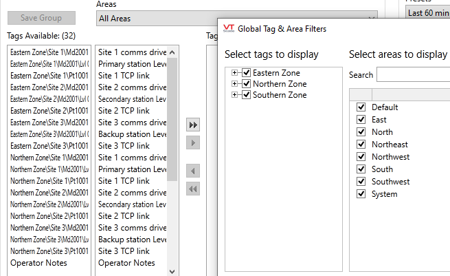Click the remove all tags double-left-arrow button
450x276 pixels.
point(194,189)
